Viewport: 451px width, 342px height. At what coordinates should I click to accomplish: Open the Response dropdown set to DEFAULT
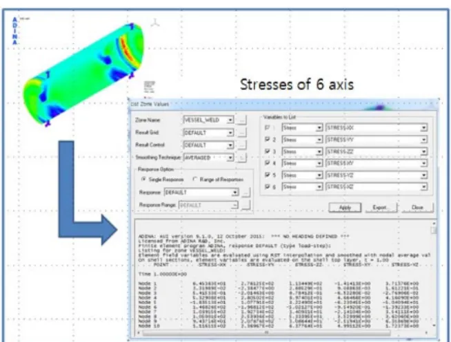[201, 192]
